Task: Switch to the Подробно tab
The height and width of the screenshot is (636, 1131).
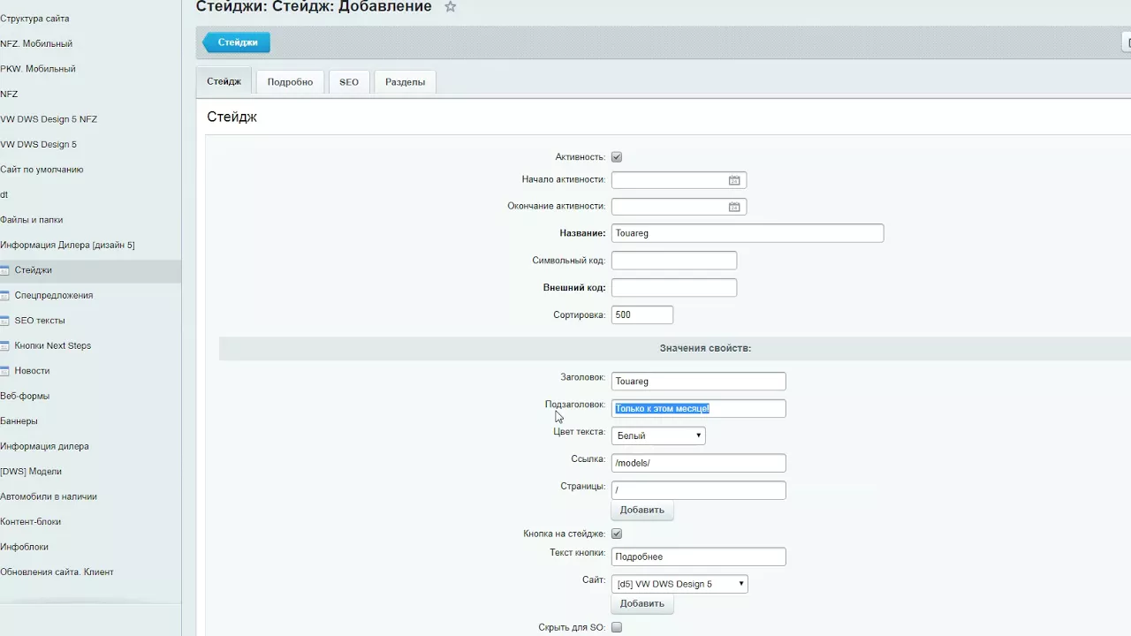Action: point(290,82)
